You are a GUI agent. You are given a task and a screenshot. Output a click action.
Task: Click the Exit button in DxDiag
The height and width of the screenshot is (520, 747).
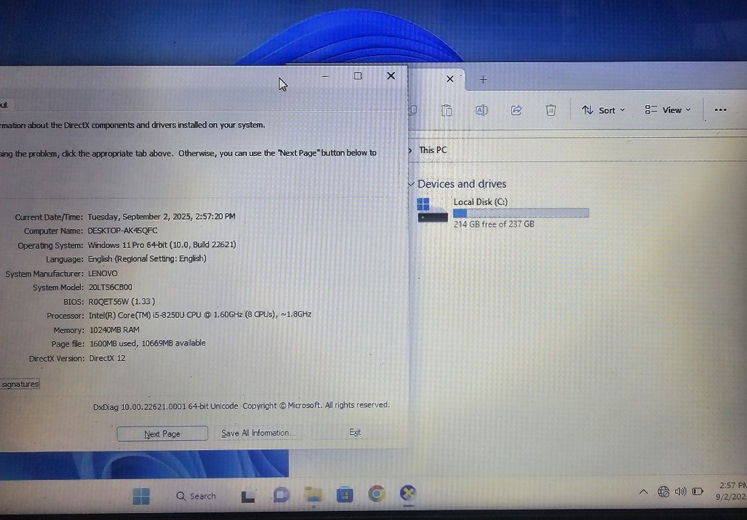[x=355, y=432]
